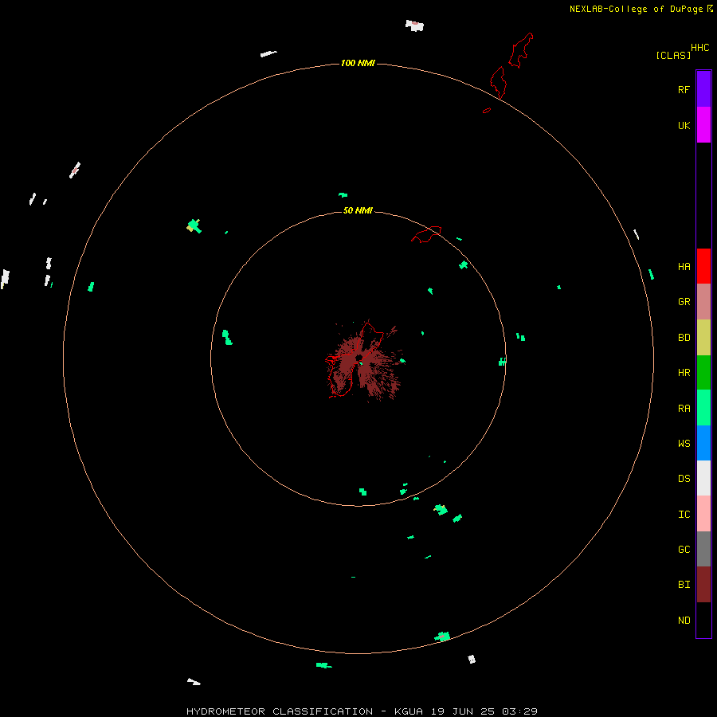Image resolution: width=717 pixels, height=717 pixels.
Task: Click the UK legend label
Action: pos(684,126)
